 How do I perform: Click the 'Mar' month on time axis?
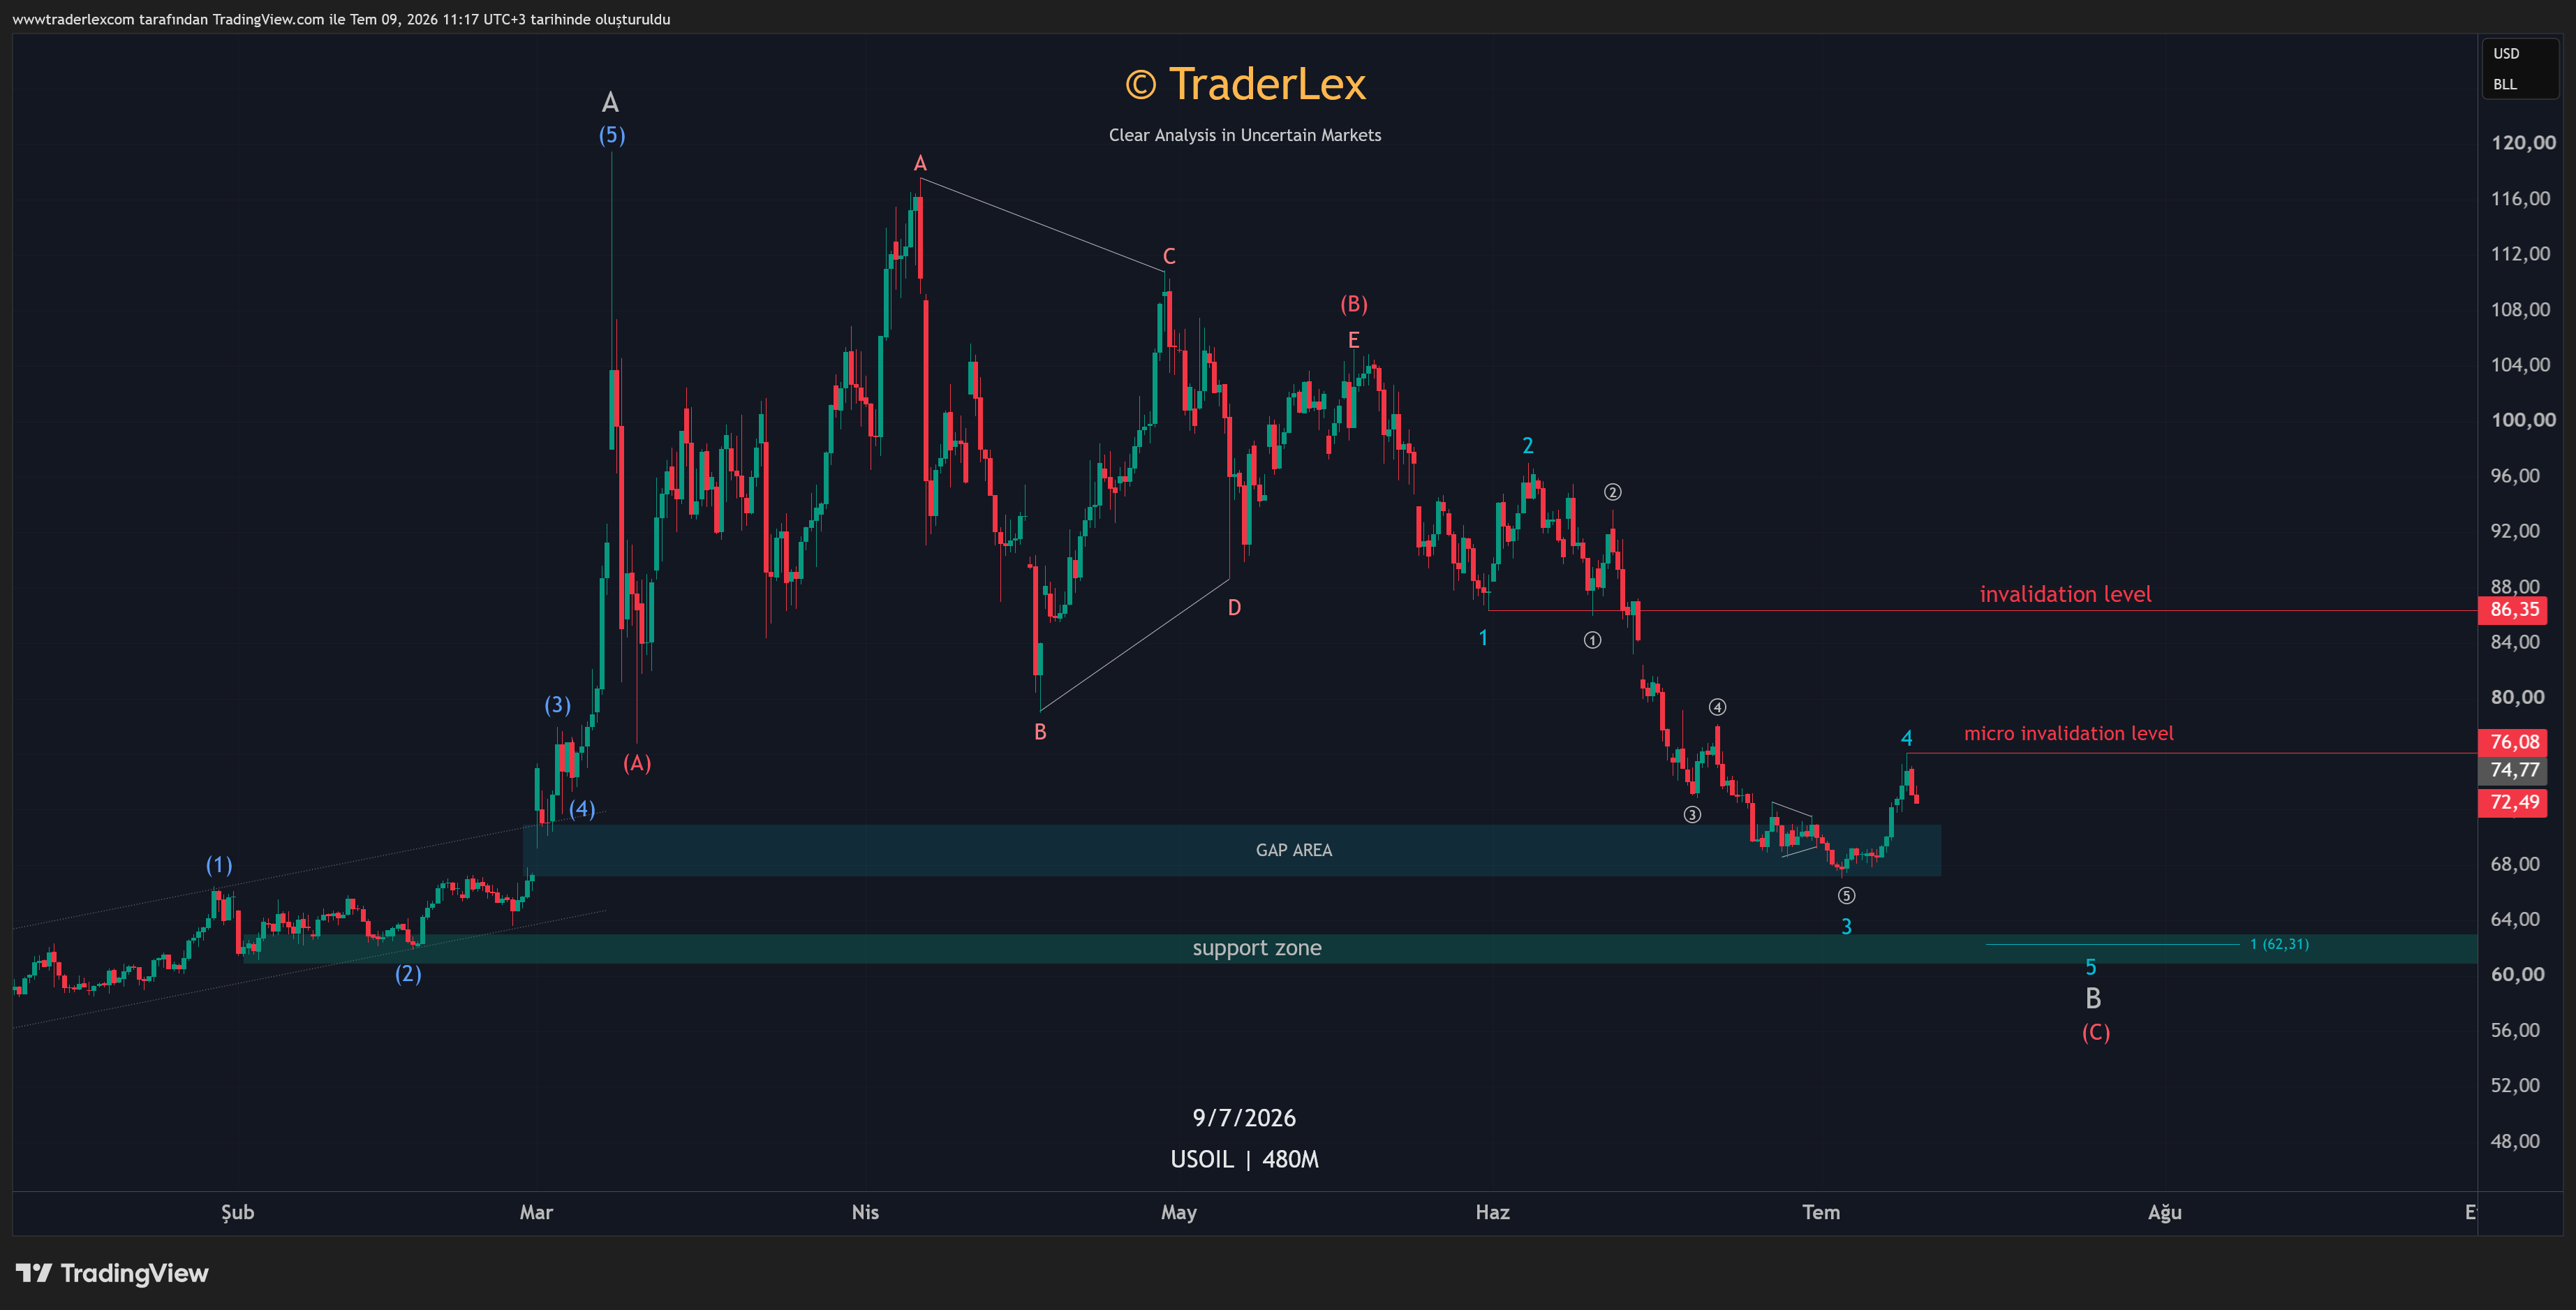(x=536, y=1212)
